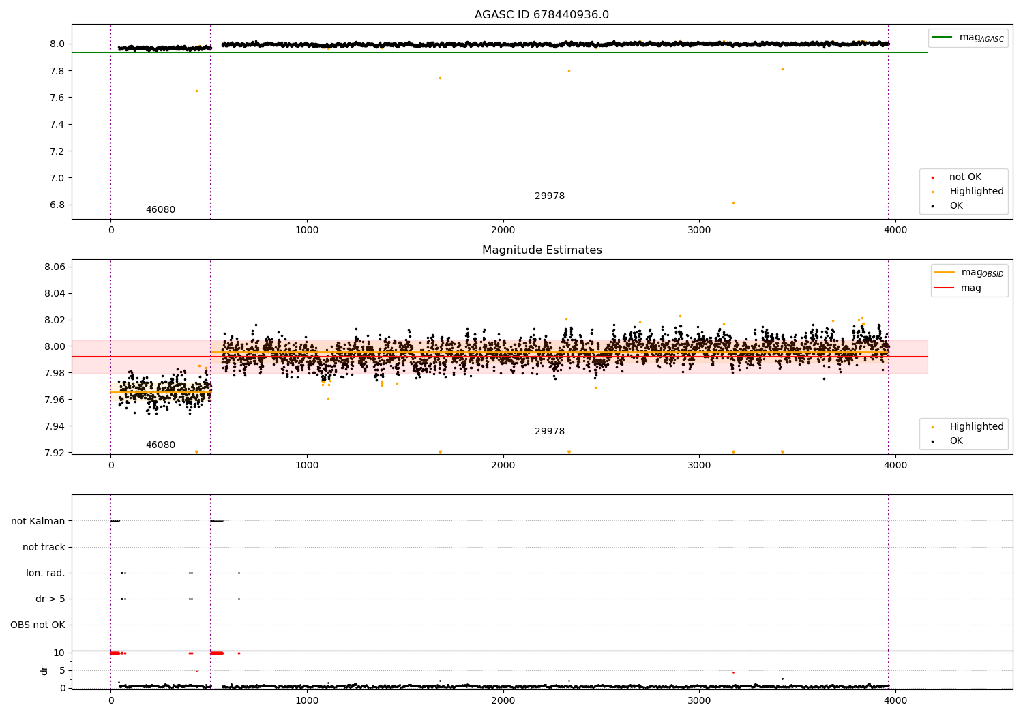Screen dimensions: 1023x716
Task: Click the orange mag OBSID legend line
Action: [944, 273]
